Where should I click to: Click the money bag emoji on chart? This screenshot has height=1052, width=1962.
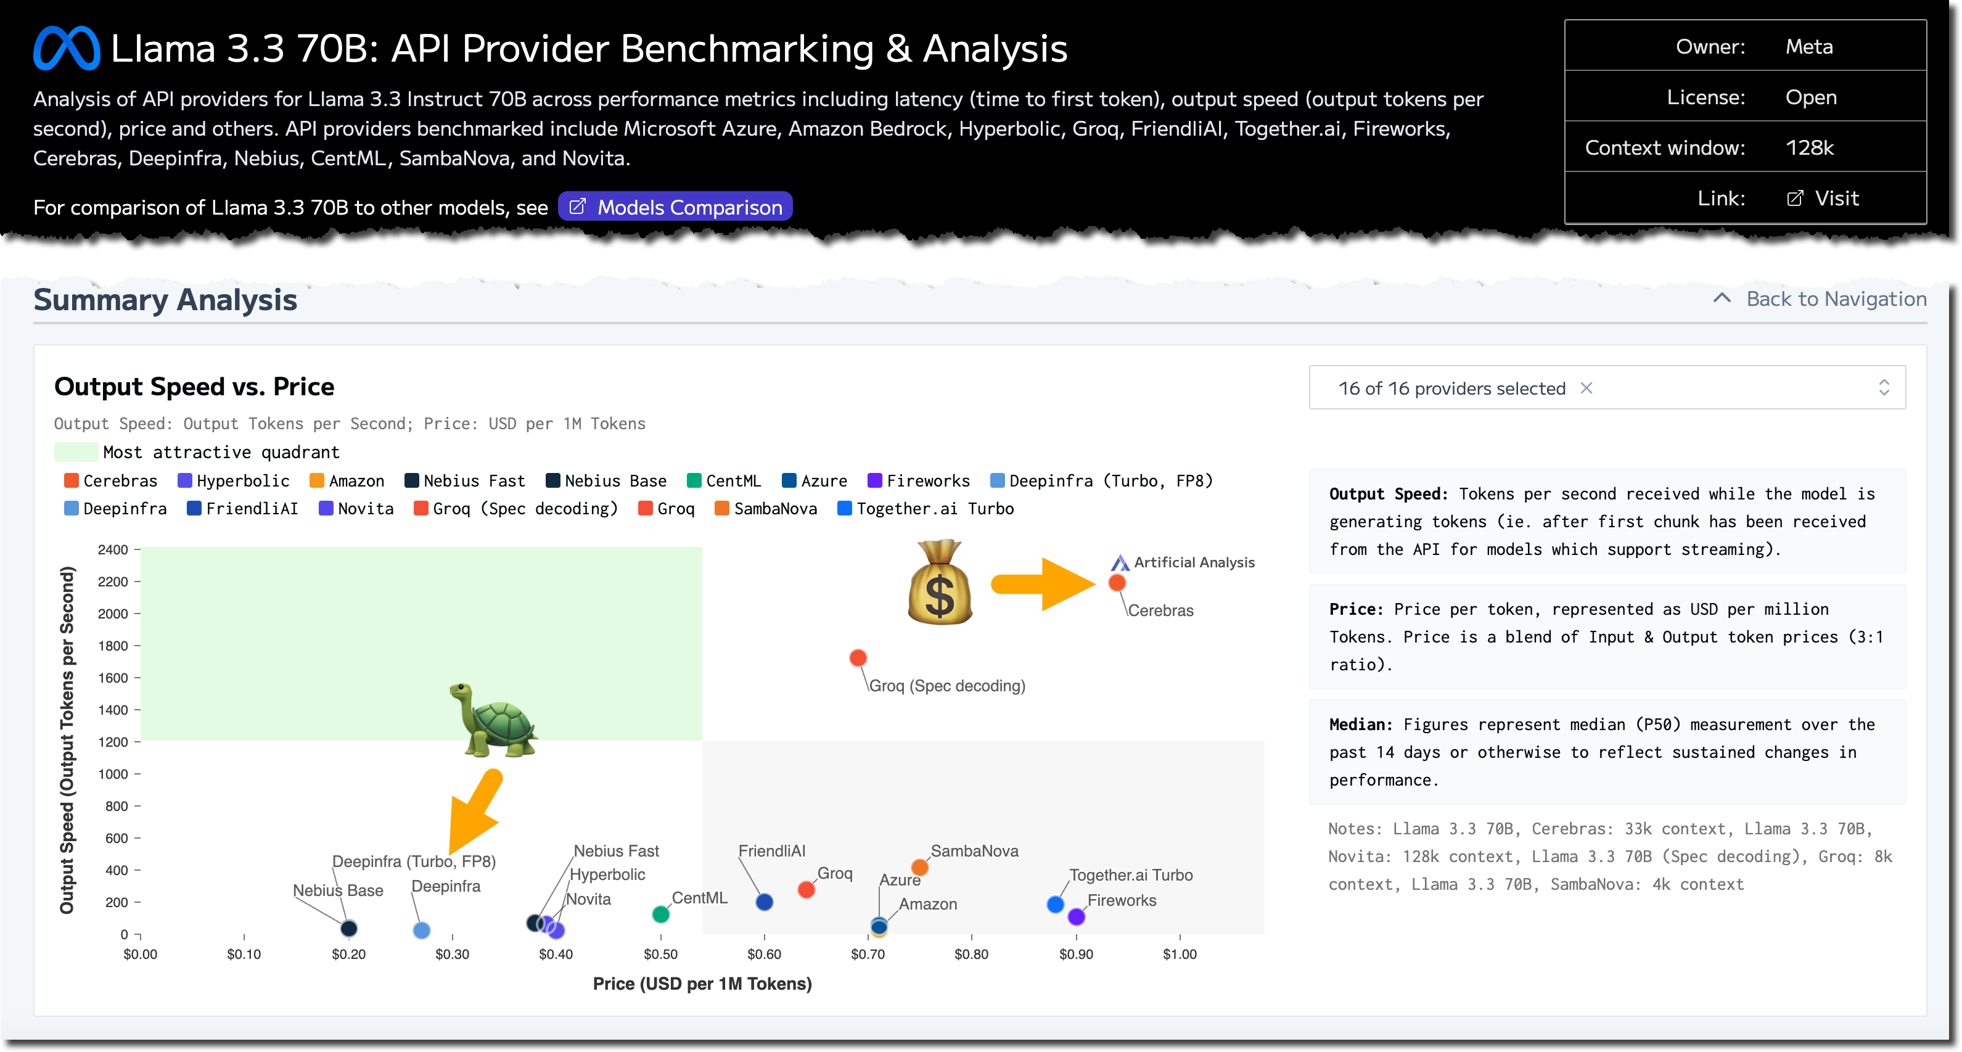[x=940, y=582]
